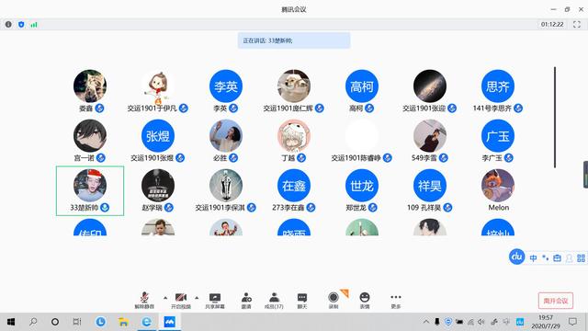Viewport: 588px width, 331px height.
Task: Unmute the microphone in bottom toolbar
Action: point(144,301)
